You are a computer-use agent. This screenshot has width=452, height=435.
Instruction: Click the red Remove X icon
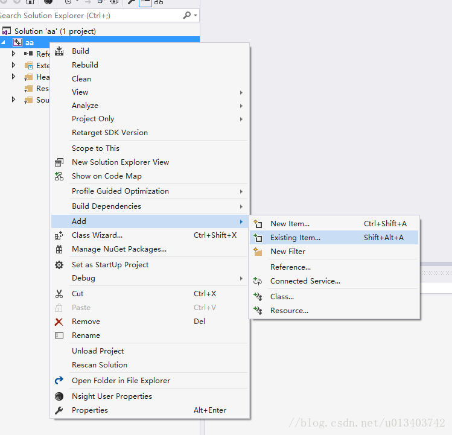point(59,322)
